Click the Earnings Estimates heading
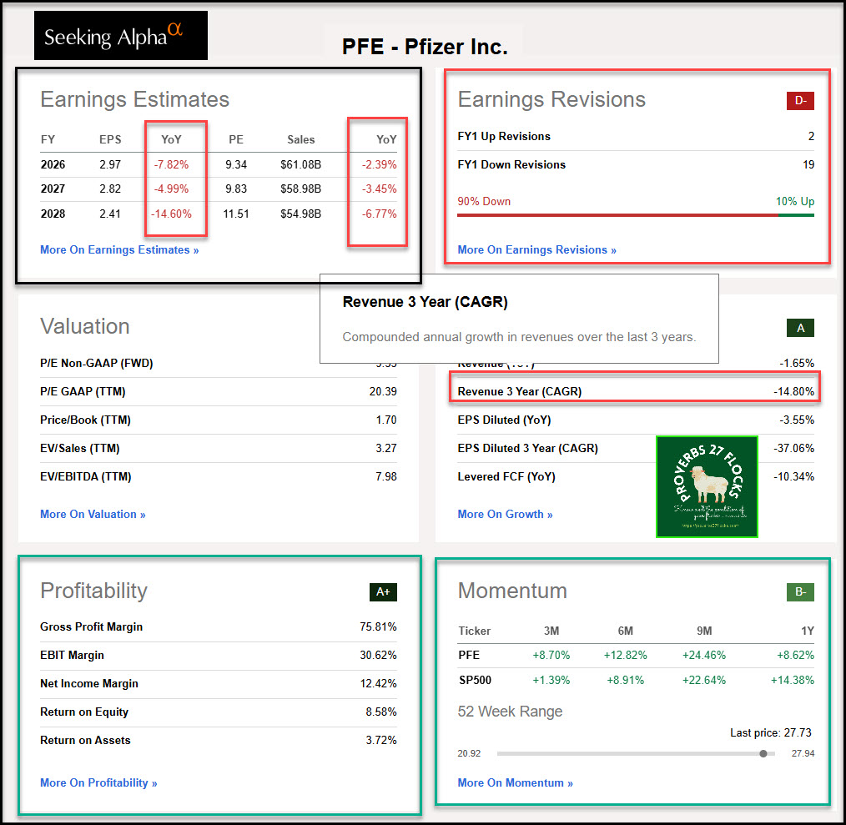The height and width of the screenshot is (825, 846). coord(134,99)
